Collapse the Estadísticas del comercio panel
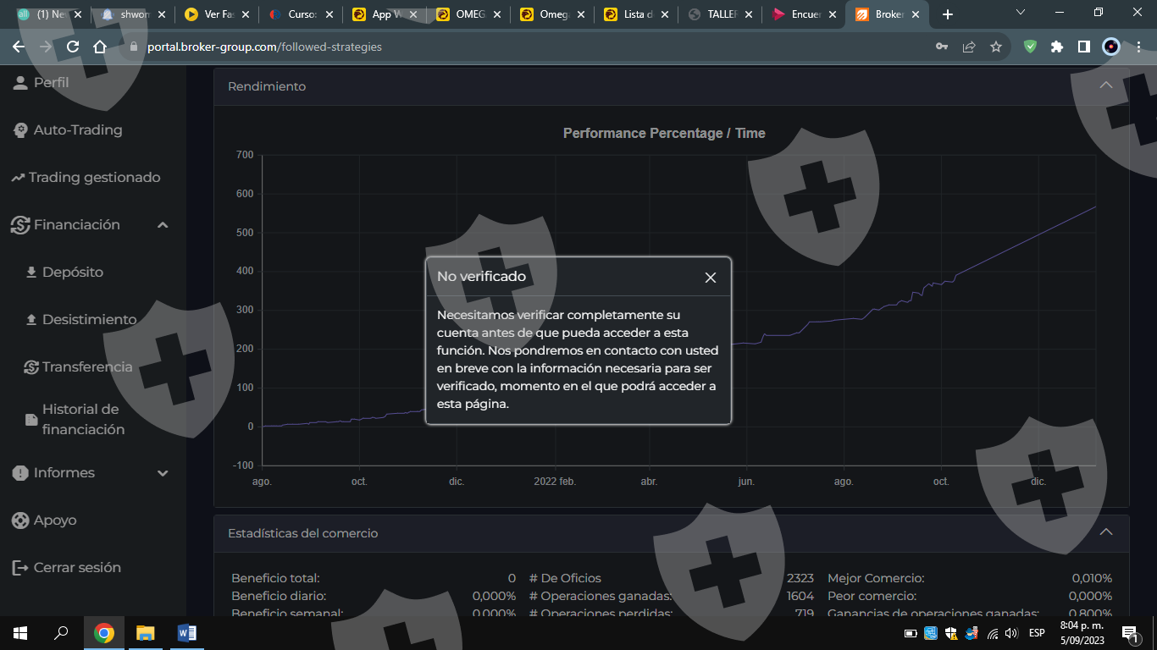The height and width of the screenshot is (650, 1157). 1105,532
